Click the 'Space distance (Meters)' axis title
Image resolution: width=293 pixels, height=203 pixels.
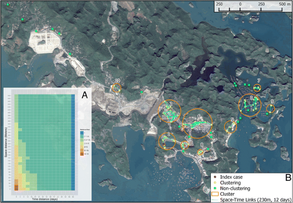click(x=6, y=143)
